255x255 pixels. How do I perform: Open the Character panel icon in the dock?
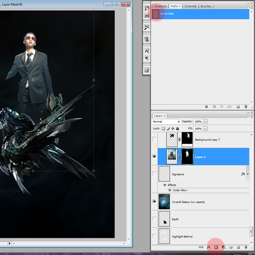click(x=147, y=51)
